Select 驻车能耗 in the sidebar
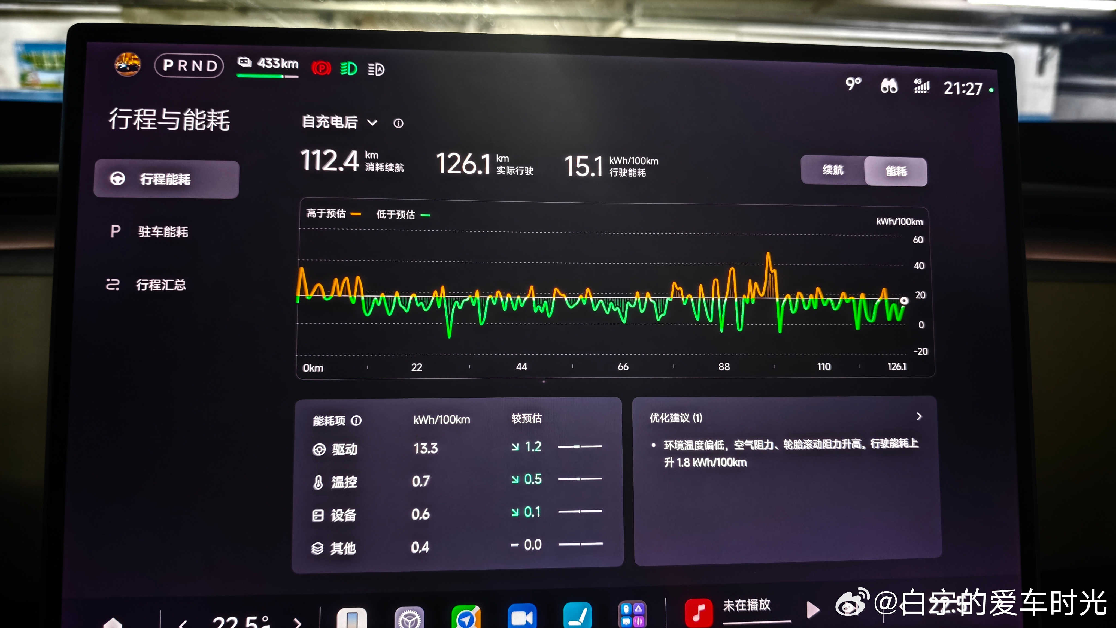Viewport: 1116px width, 628px height. 163,232
